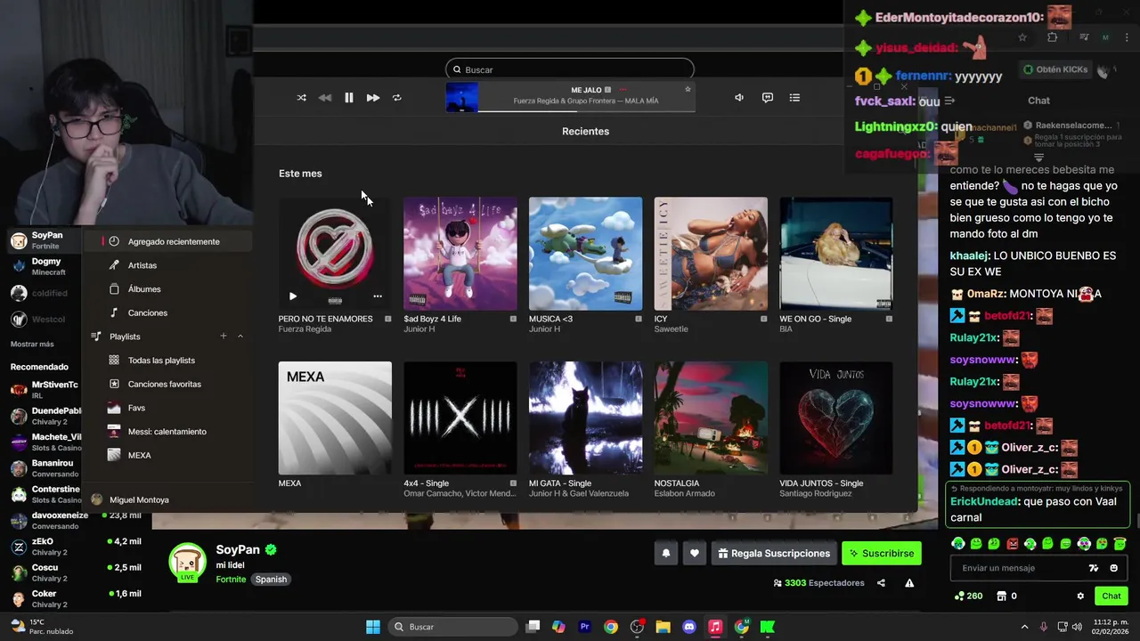Send the message with green Chat button
The image size is (1140, 641).
point(1111,596)
